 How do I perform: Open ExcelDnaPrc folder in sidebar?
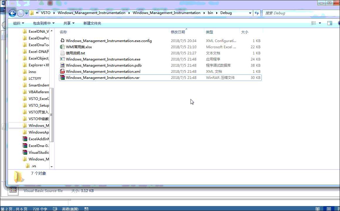tap(36, 38)
